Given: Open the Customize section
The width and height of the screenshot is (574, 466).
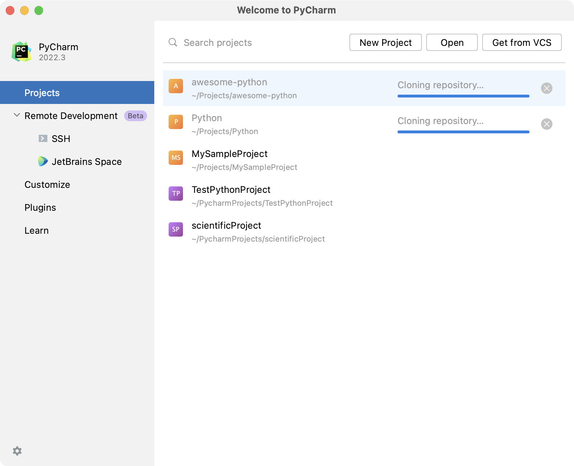Looking at the screenshot, I should (47, 185).
